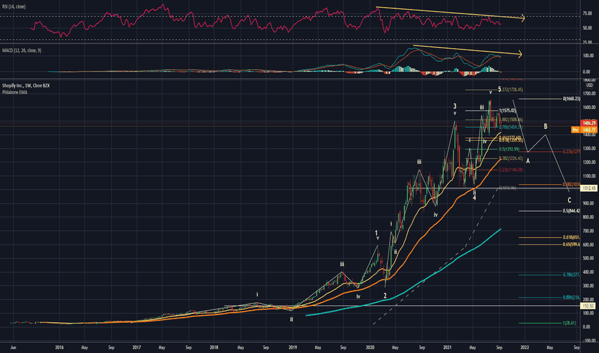The image size is (599, 353).
Task: Select the 1012.65 horizontal line price tag
Action: 589,188
